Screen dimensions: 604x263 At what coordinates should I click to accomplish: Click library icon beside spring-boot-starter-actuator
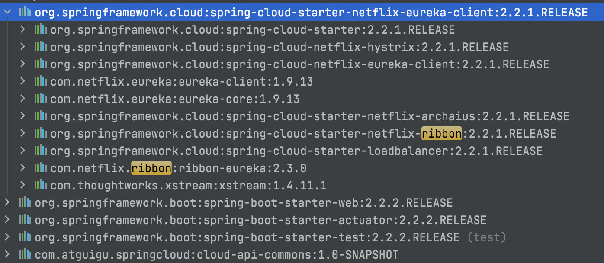pos(25,219)
